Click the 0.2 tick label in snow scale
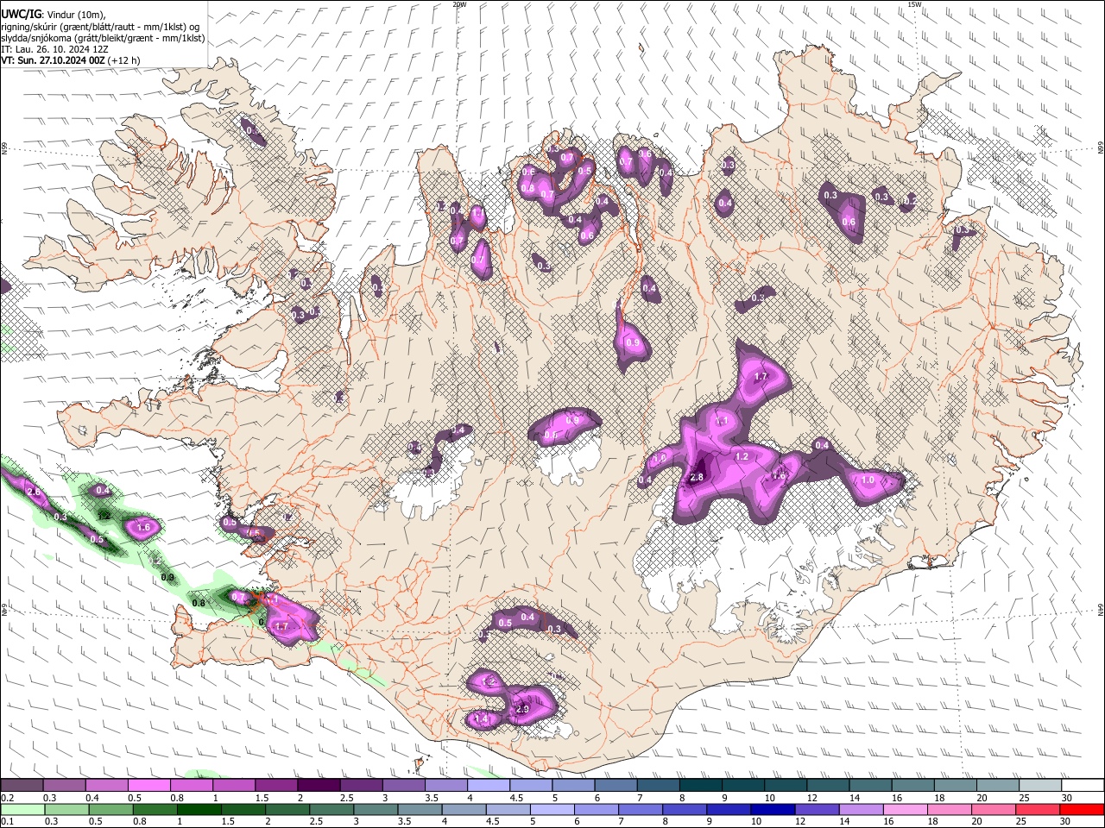This screenshot has height=828, width=1105. 7,799
